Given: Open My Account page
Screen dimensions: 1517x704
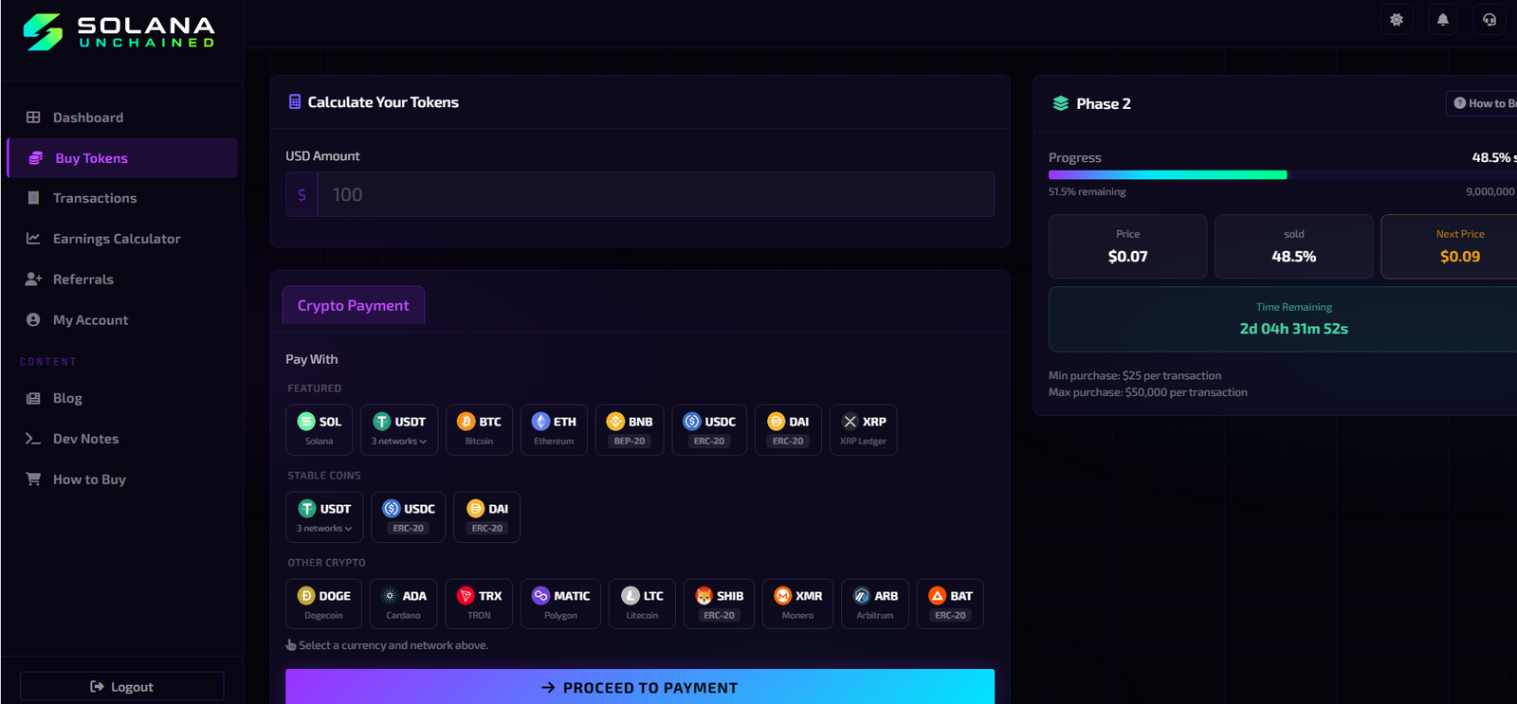Looking at the screenshot, I should [121, 320].
